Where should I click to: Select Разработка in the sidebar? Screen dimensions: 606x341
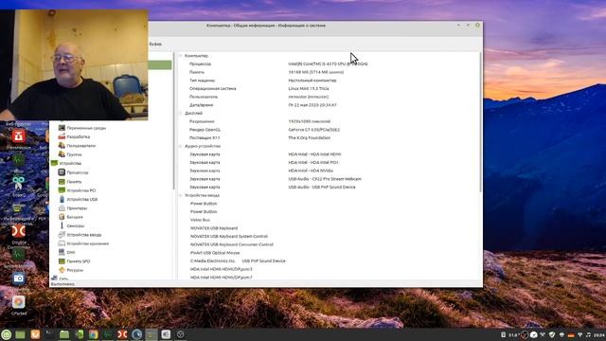tap(78, 136)
